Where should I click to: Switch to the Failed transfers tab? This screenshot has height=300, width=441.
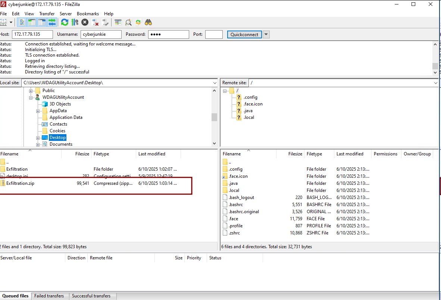tap(50, 296)
